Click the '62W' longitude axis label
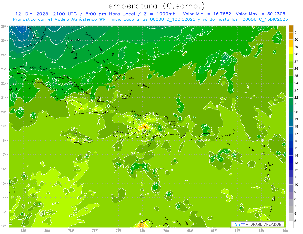Image resolution: width=303 pixels, height=234 pixels. click(x=262, y=230)
